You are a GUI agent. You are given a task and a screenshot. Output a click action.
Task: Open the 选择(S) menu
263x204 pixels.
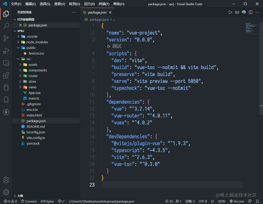[45, 4]
